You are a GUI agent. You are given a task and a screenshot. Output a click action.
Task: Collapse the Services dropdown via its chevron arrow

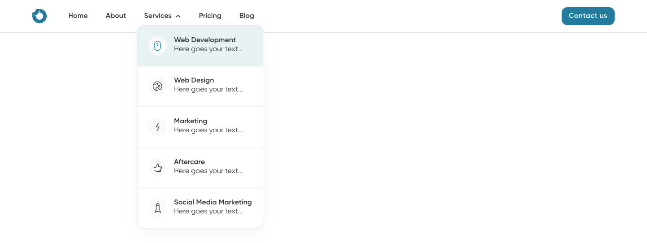pyautogui.click(x=178, y=16)
